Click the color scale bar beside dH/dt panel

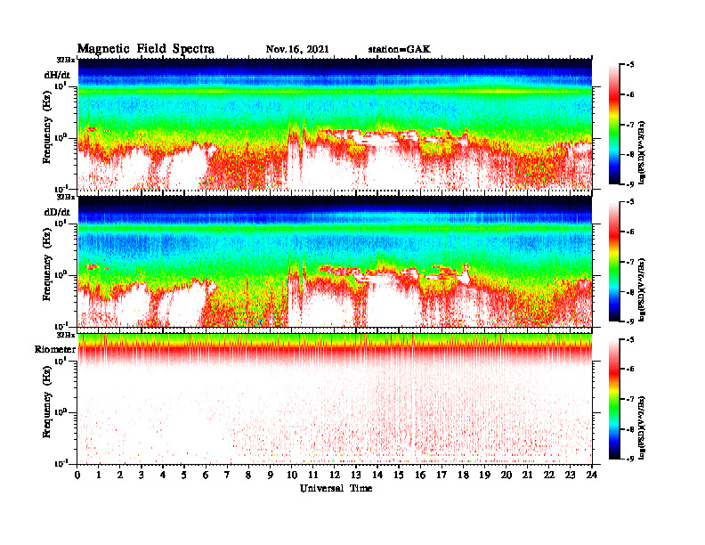point(614,125)
